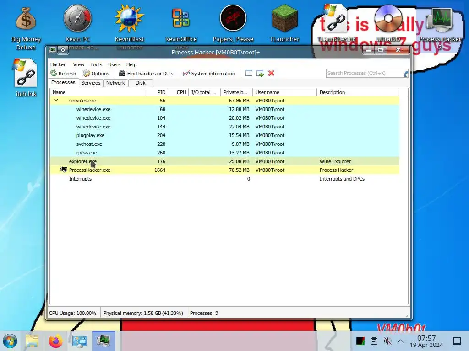Launch Firefox from the taskbar
The image size is (469, 351).
[x=55, y=341]
